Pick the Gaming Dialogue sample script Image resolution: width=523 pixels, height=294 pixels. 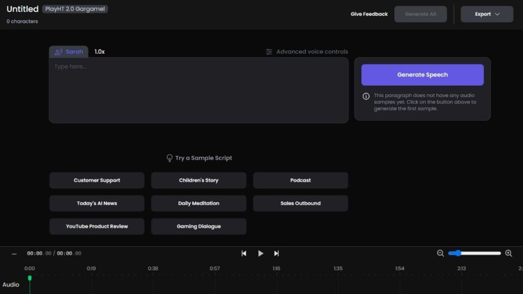point(199,226)
